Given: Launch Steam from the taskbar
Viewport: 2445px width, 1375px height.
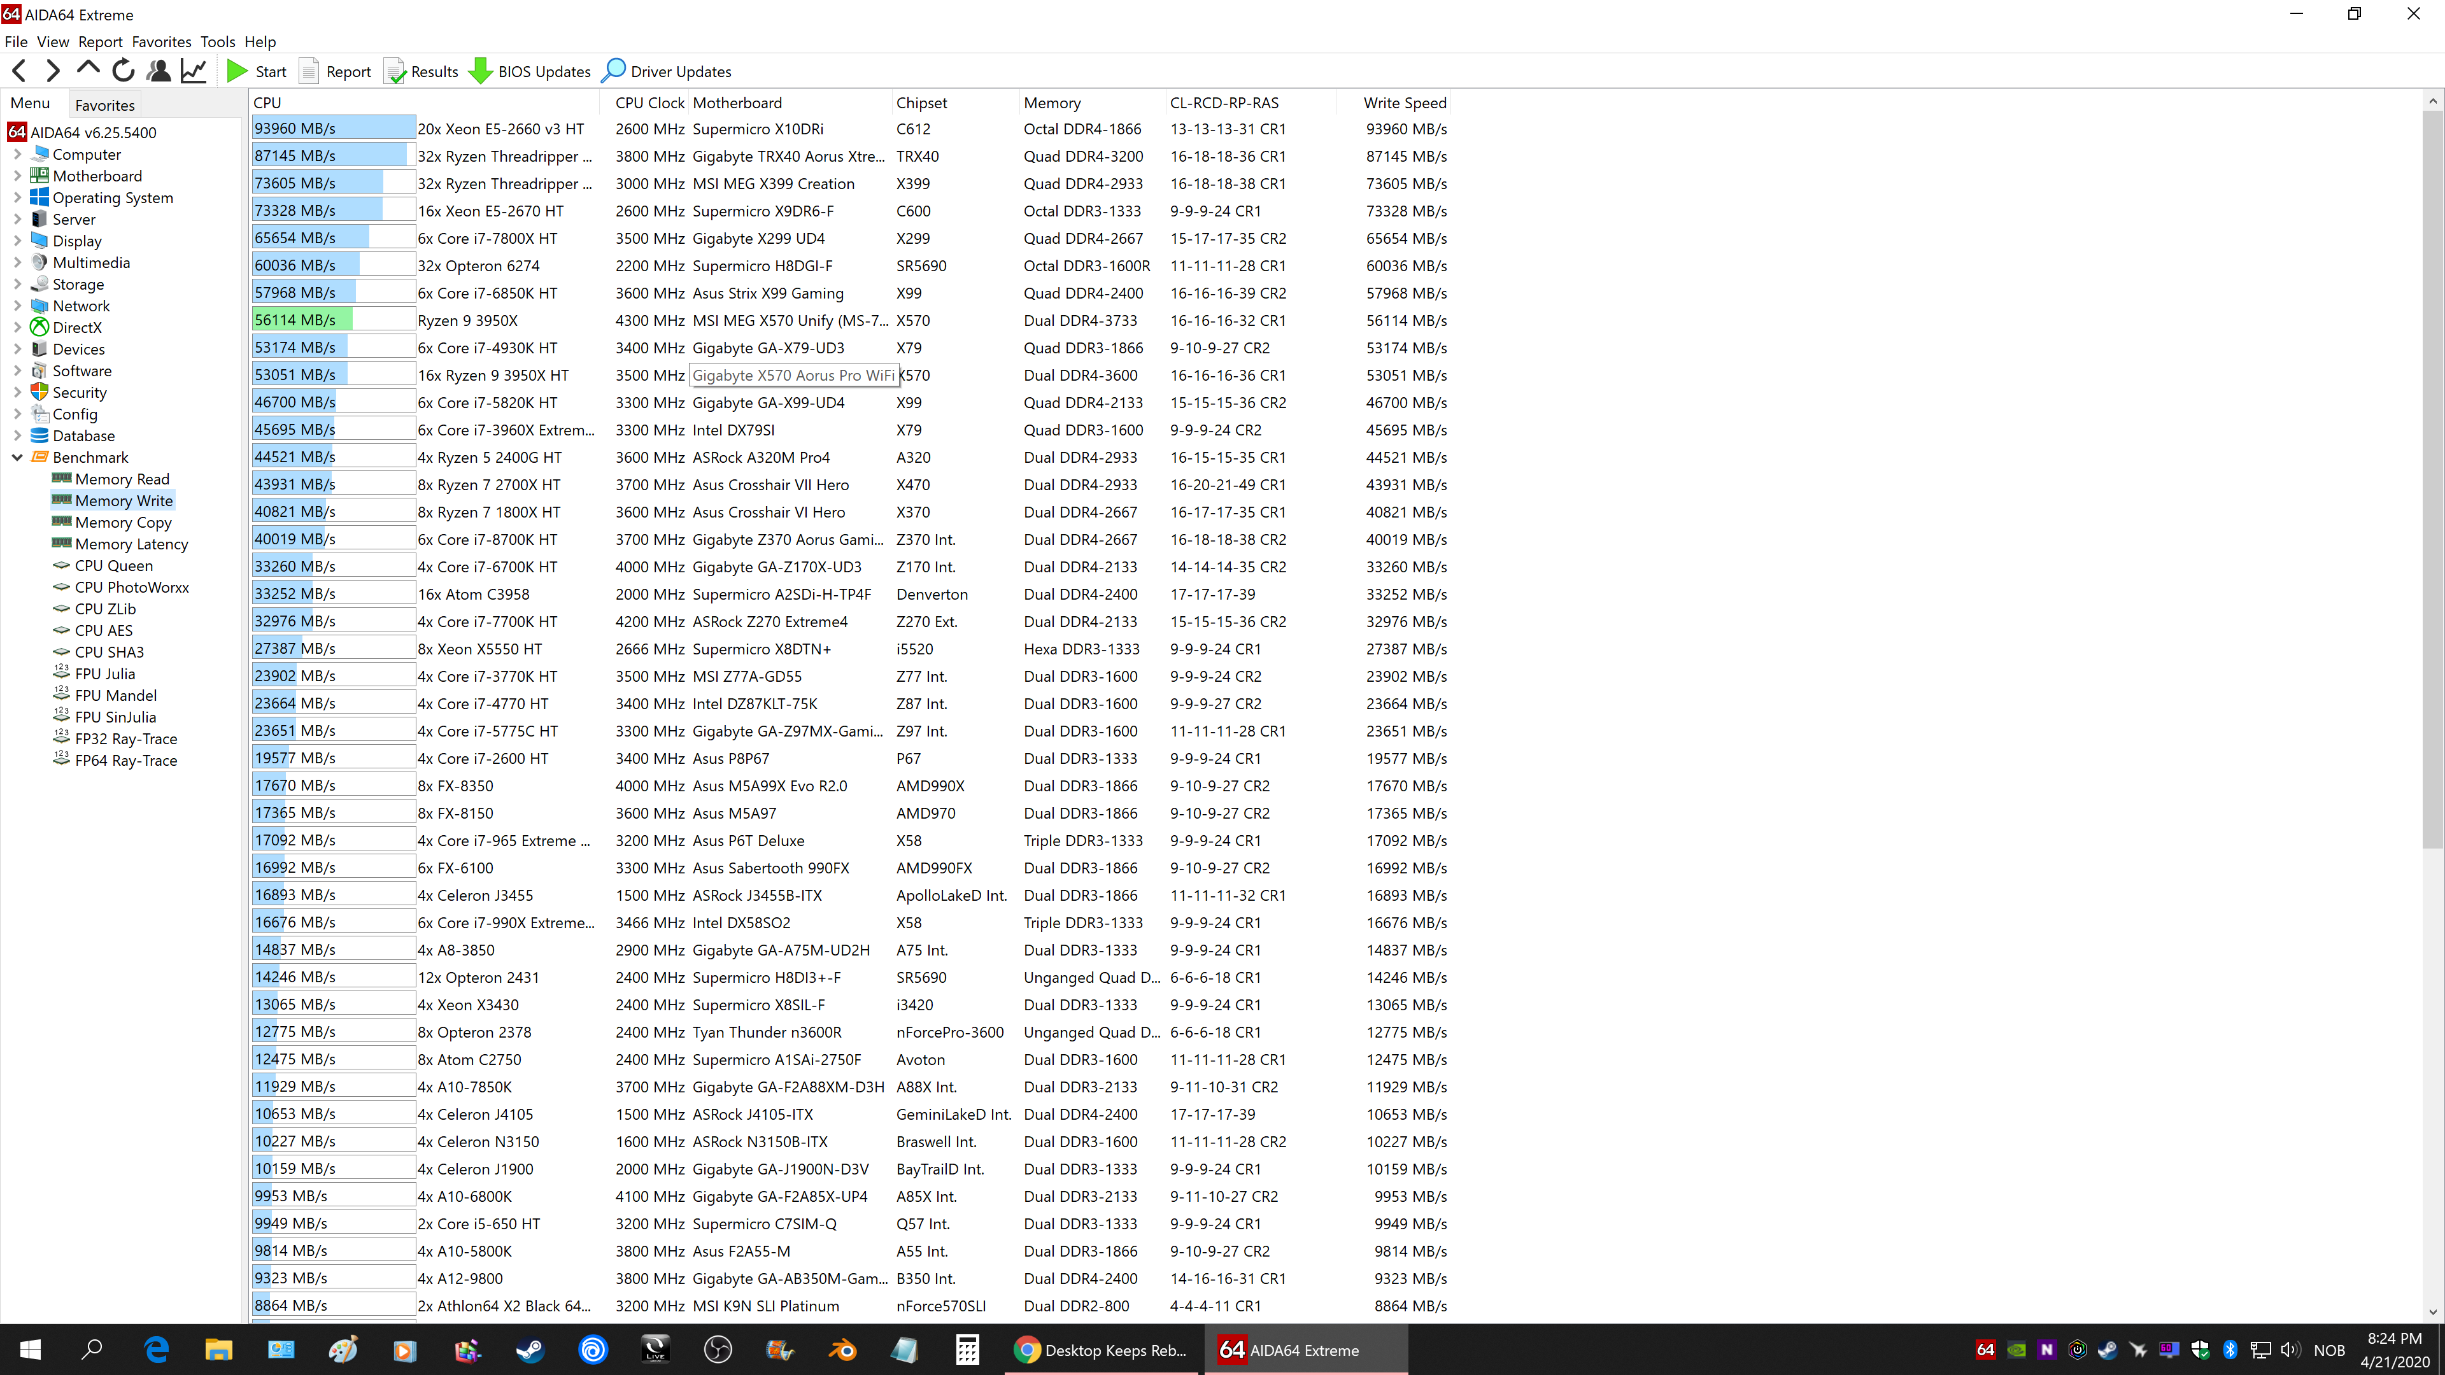Looking at the screenshot, I should [530, 1350].
